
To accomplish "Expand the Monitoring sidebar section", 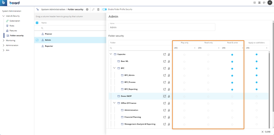I will [4, 40].
